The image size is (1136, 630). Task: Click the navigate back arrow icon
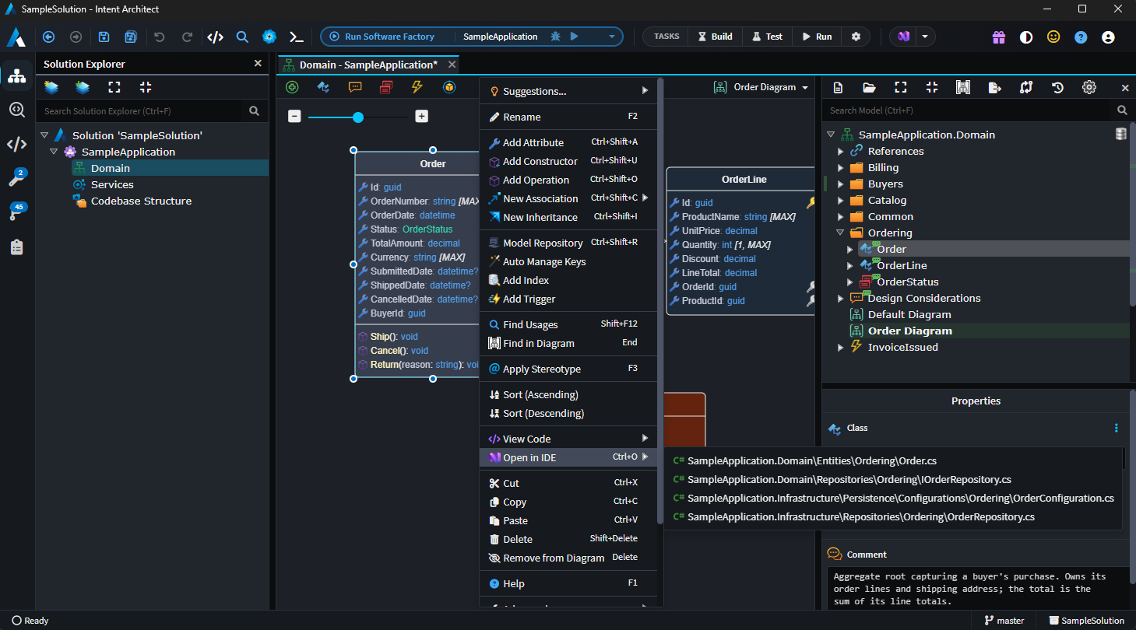coord(48,37)
